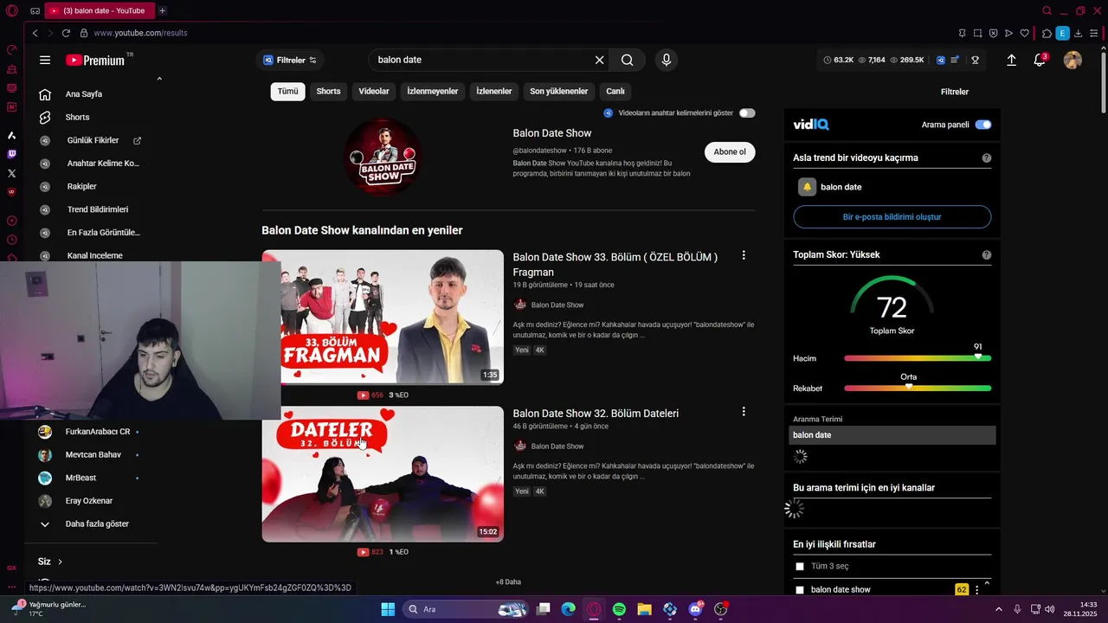The width and height of the screenshot is (1108, 623).
Task: Click the YouTube Premium logo
Action: coord(95,61)
